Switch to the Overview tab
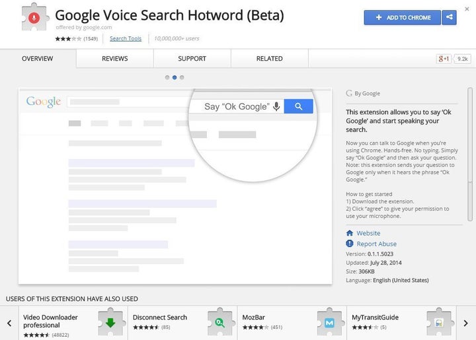 (37, 59)
